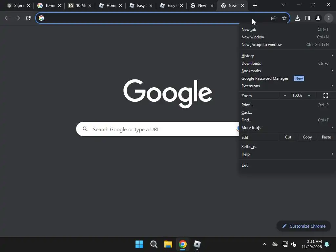Show hidden system tray icons
336x252 pixels.
(264, 244)
